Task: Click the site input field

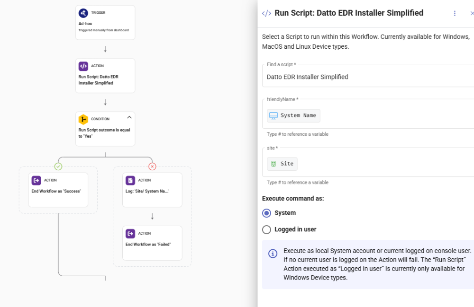Action: coord(368,162)
